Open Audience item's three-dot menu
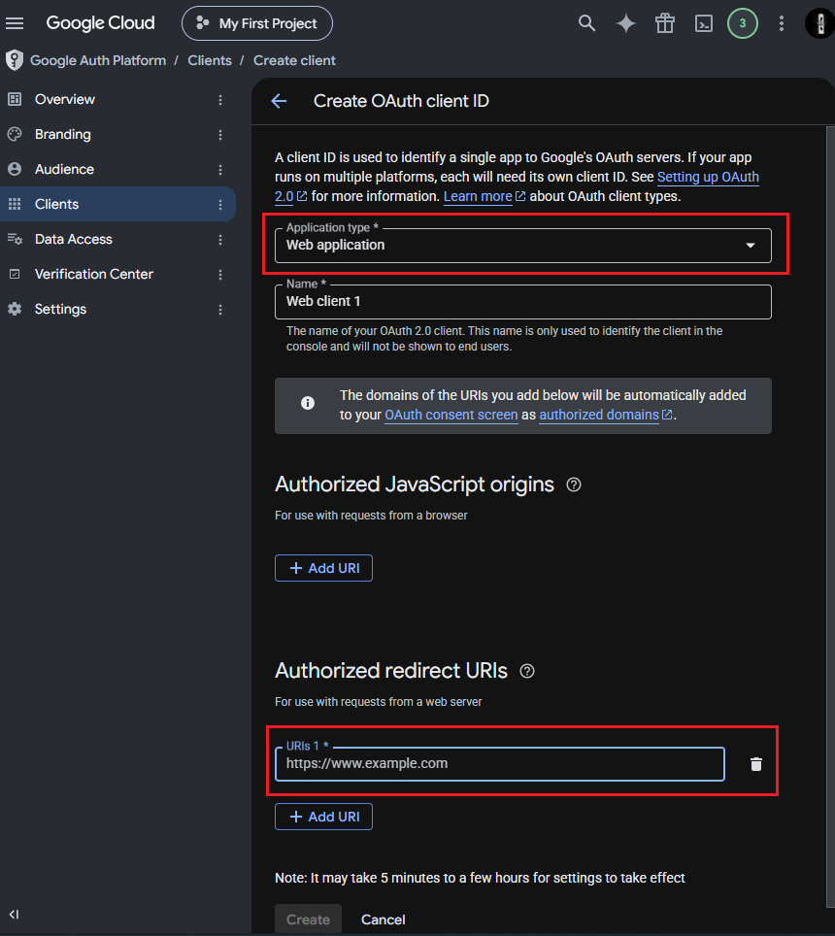Viewport: 835px width, 936px height. click(220, 170)
